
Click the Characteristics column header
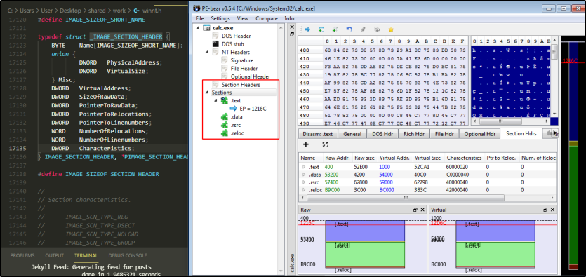[464, 158]
